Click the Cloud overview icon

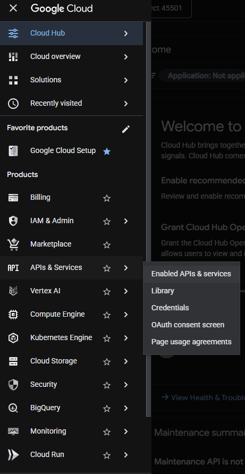(x=13, y=57)
